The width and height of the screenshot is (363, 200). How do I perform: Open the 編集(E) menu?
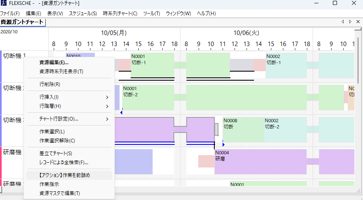click(33, 14)
